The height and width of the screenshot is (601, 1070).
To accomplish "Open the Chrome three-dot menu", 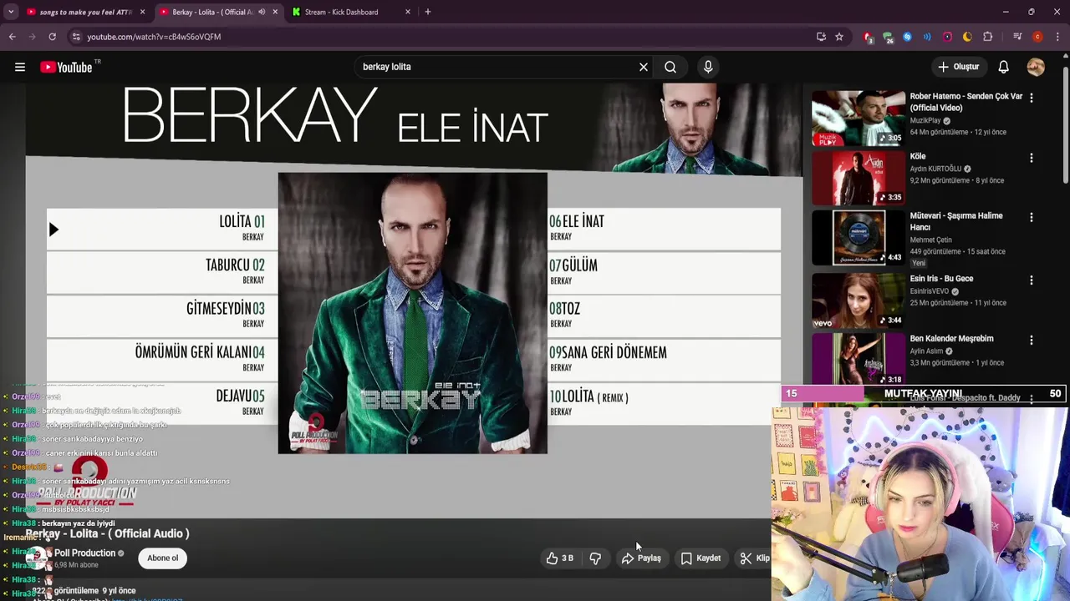I will coord(1057,37).
